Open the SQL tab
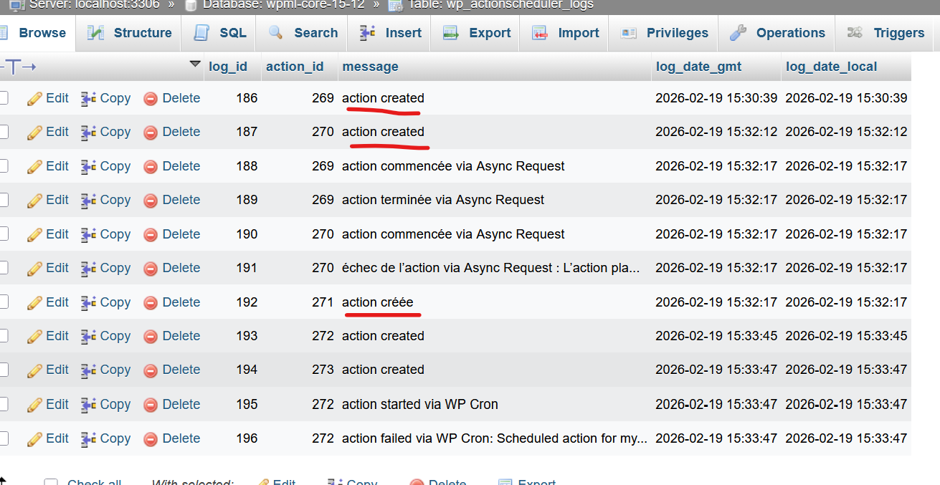Viewport: 940px width, 485px height. tap(220, 33)
